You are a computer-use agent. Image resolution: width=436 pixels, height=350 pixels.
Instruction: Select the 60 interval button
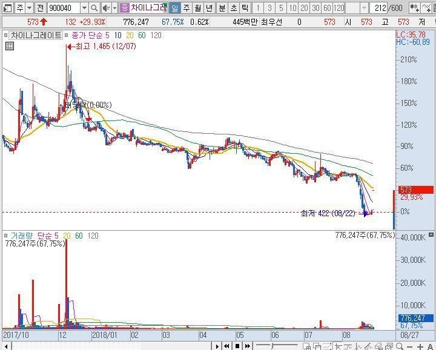click(327, 8)
